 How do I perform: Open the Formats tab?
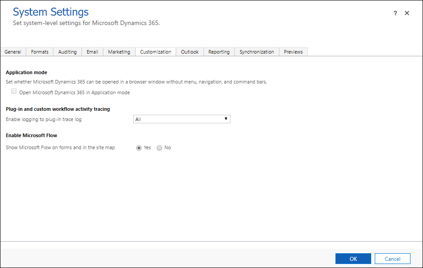pyautogui.click(x=39, y=51)
